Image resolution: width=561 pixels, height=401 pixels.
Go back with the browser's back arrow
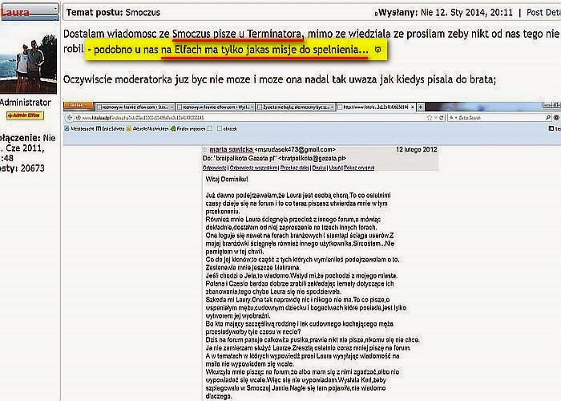pos(70,117)
